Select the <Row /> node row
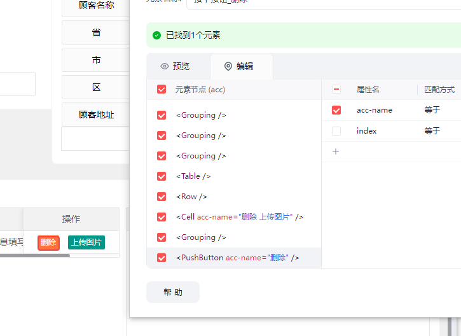Image resolution: width=461 pixels, height=336 pixels. pos(234,197)
